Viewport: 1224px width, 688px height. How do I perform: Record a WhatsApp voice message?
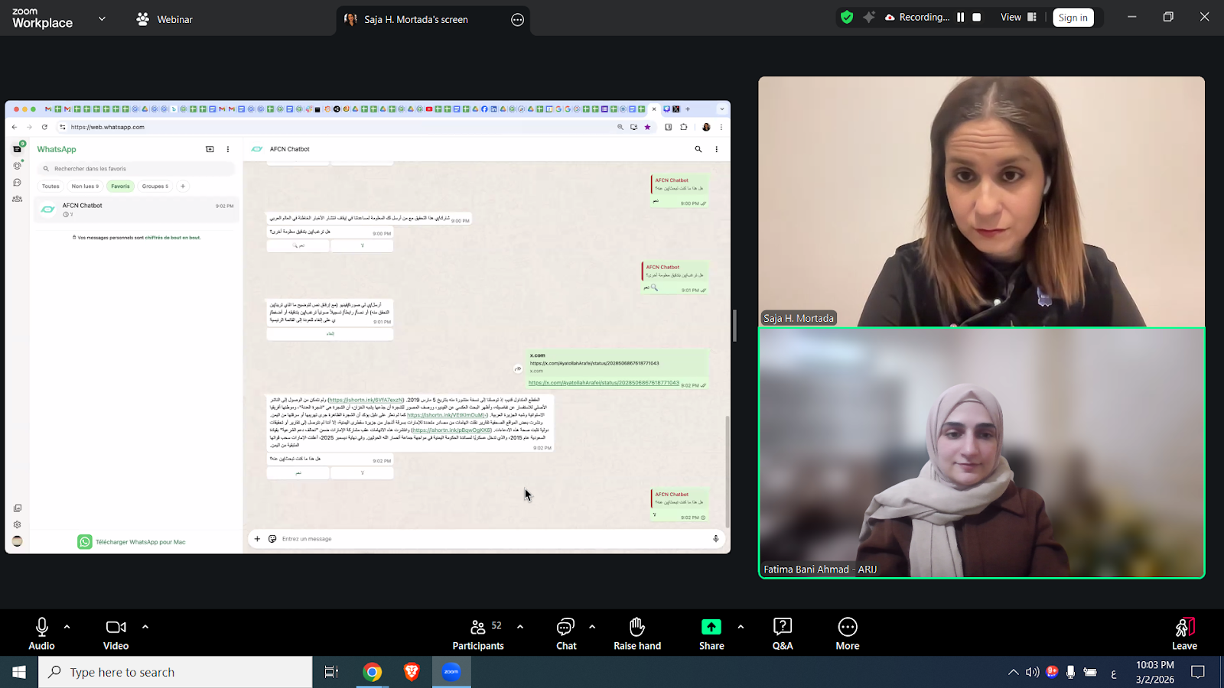tap(716, 539)
